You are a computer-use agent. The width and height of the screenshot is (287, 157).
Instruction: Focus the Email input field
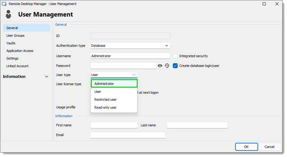pos(128,135)
